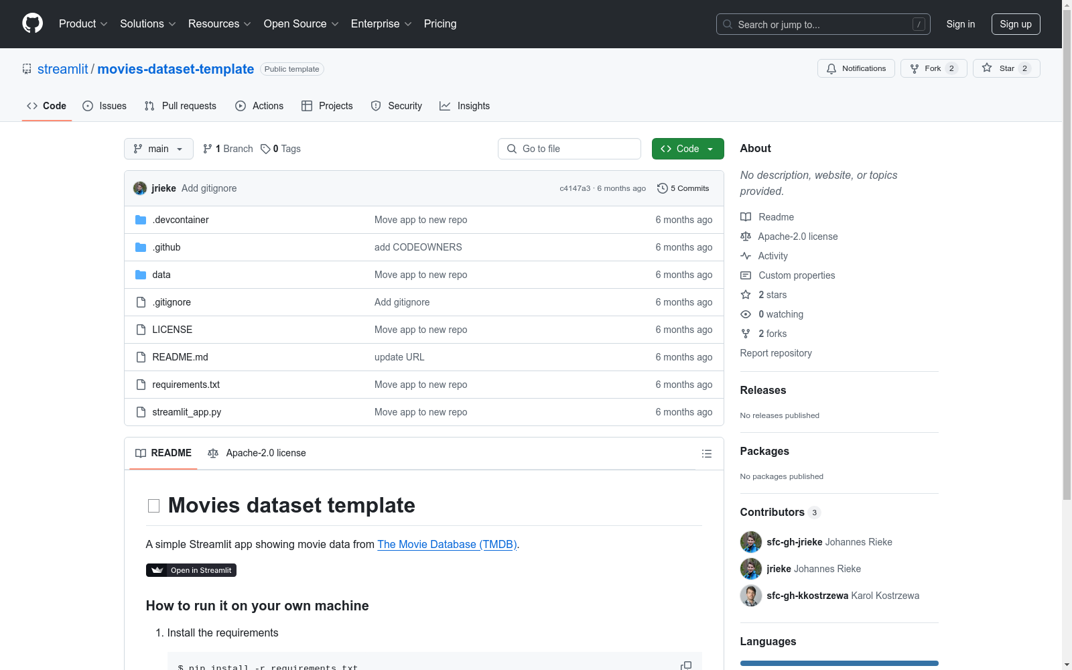
Task: Open the Pricing page
Action: pos(440,24)
